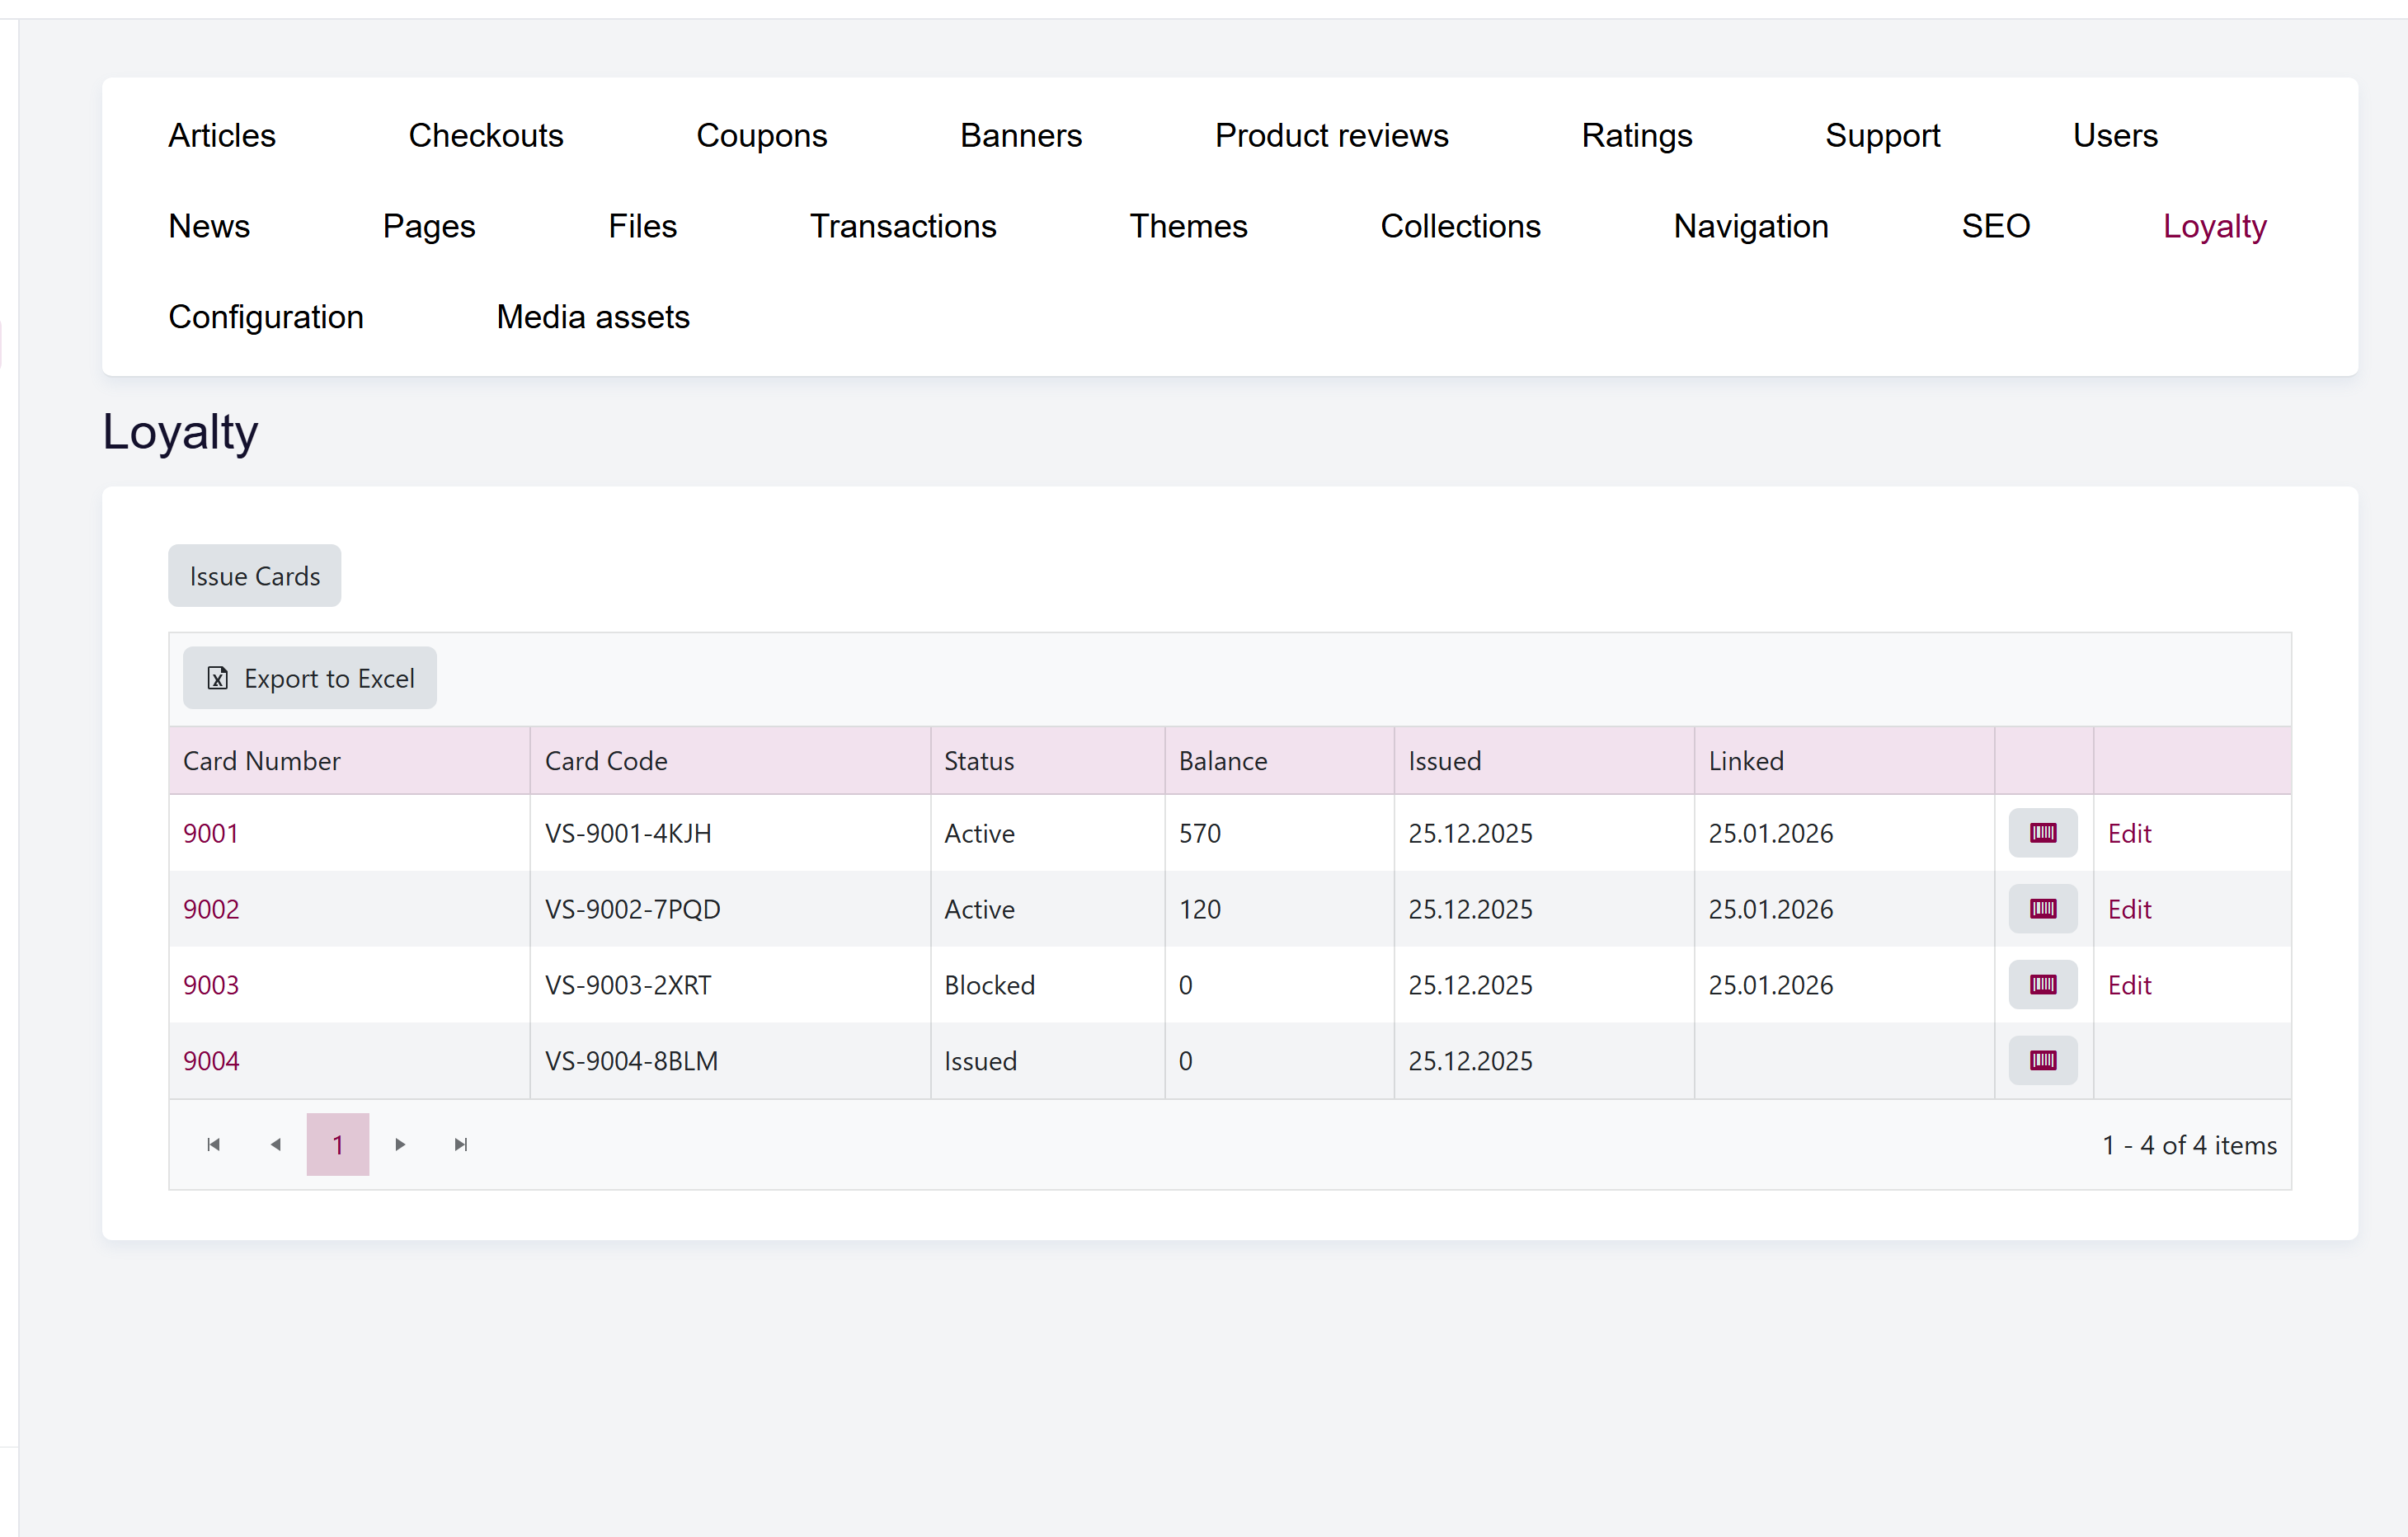Open Files section
Viewport: 2408px width, 1537px height.
[x=643, y=226]
